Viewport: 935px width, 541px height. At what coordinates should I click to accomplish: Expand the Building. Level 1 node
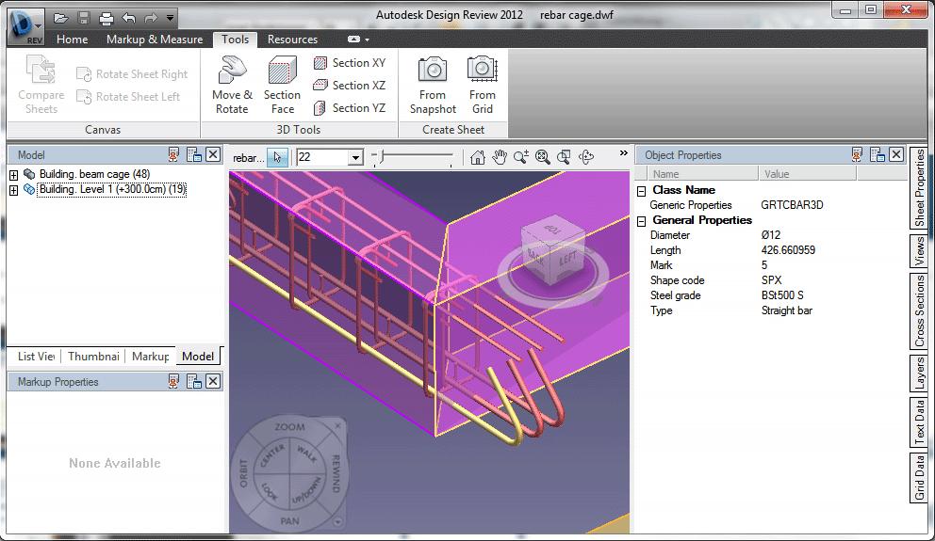pyautogui.click(x=14, y=190)
